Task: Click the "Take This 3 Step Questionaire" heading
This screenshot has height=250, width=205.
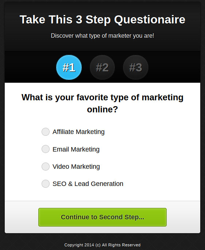Action: click(x=102, y=20)
